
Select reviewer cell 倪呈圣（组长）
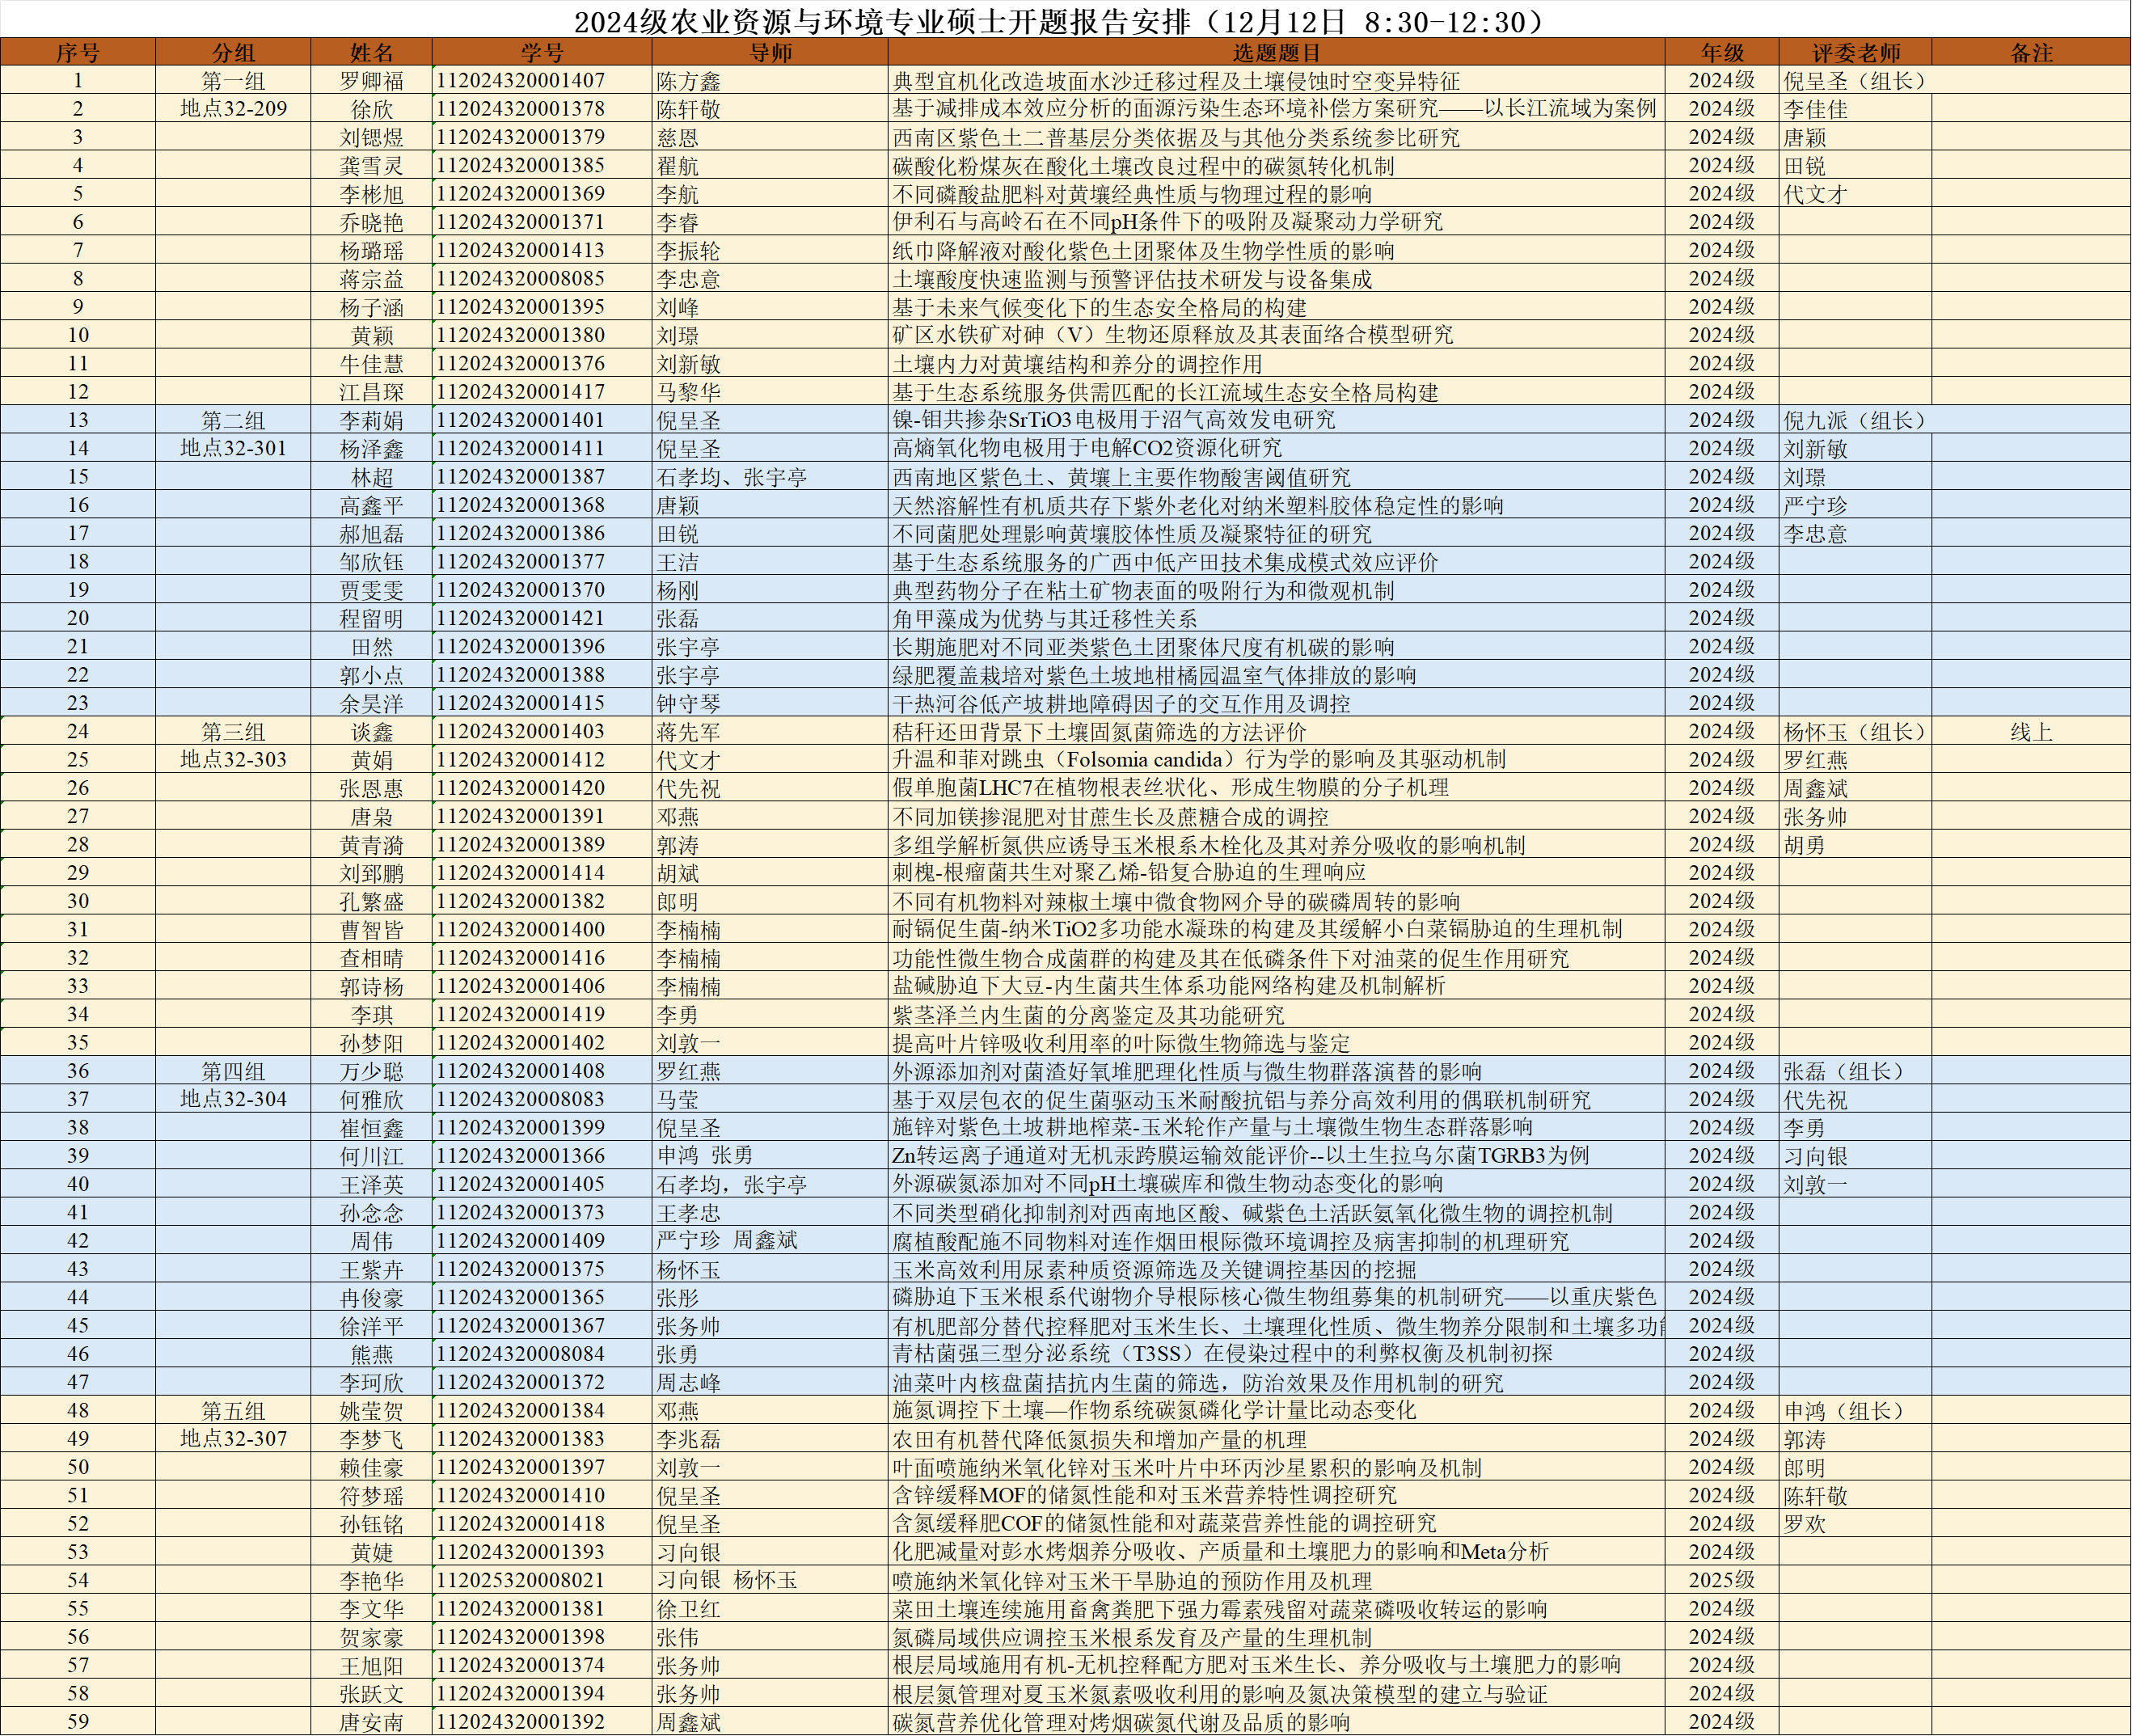click(x=1854, y=81)
